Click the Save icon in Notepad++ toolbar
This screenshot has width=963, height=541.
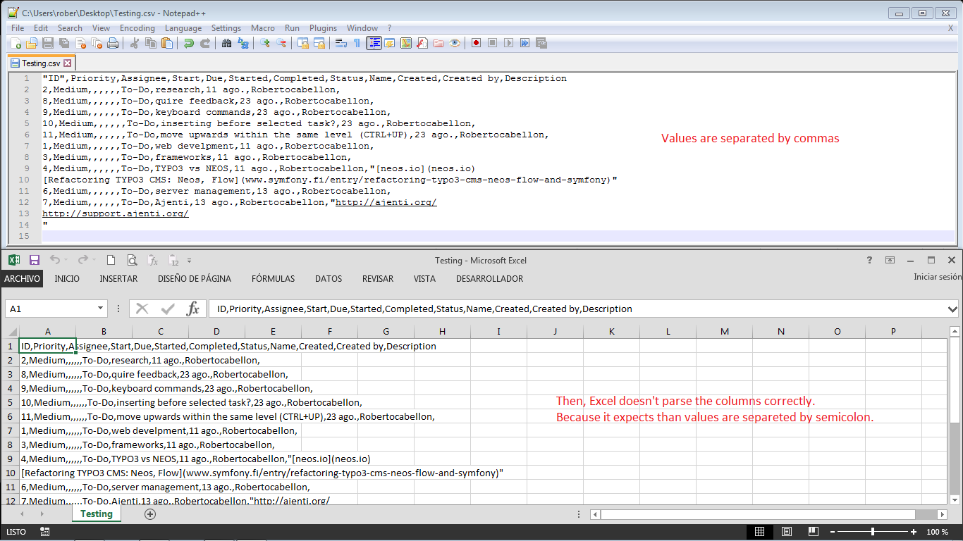pyautogui.click(x=48, y=43)
